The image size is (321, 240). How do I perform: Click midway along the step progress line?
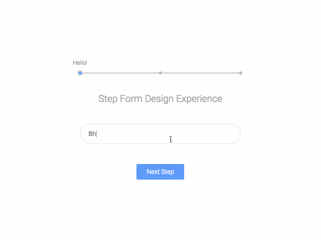pos(160,73)
